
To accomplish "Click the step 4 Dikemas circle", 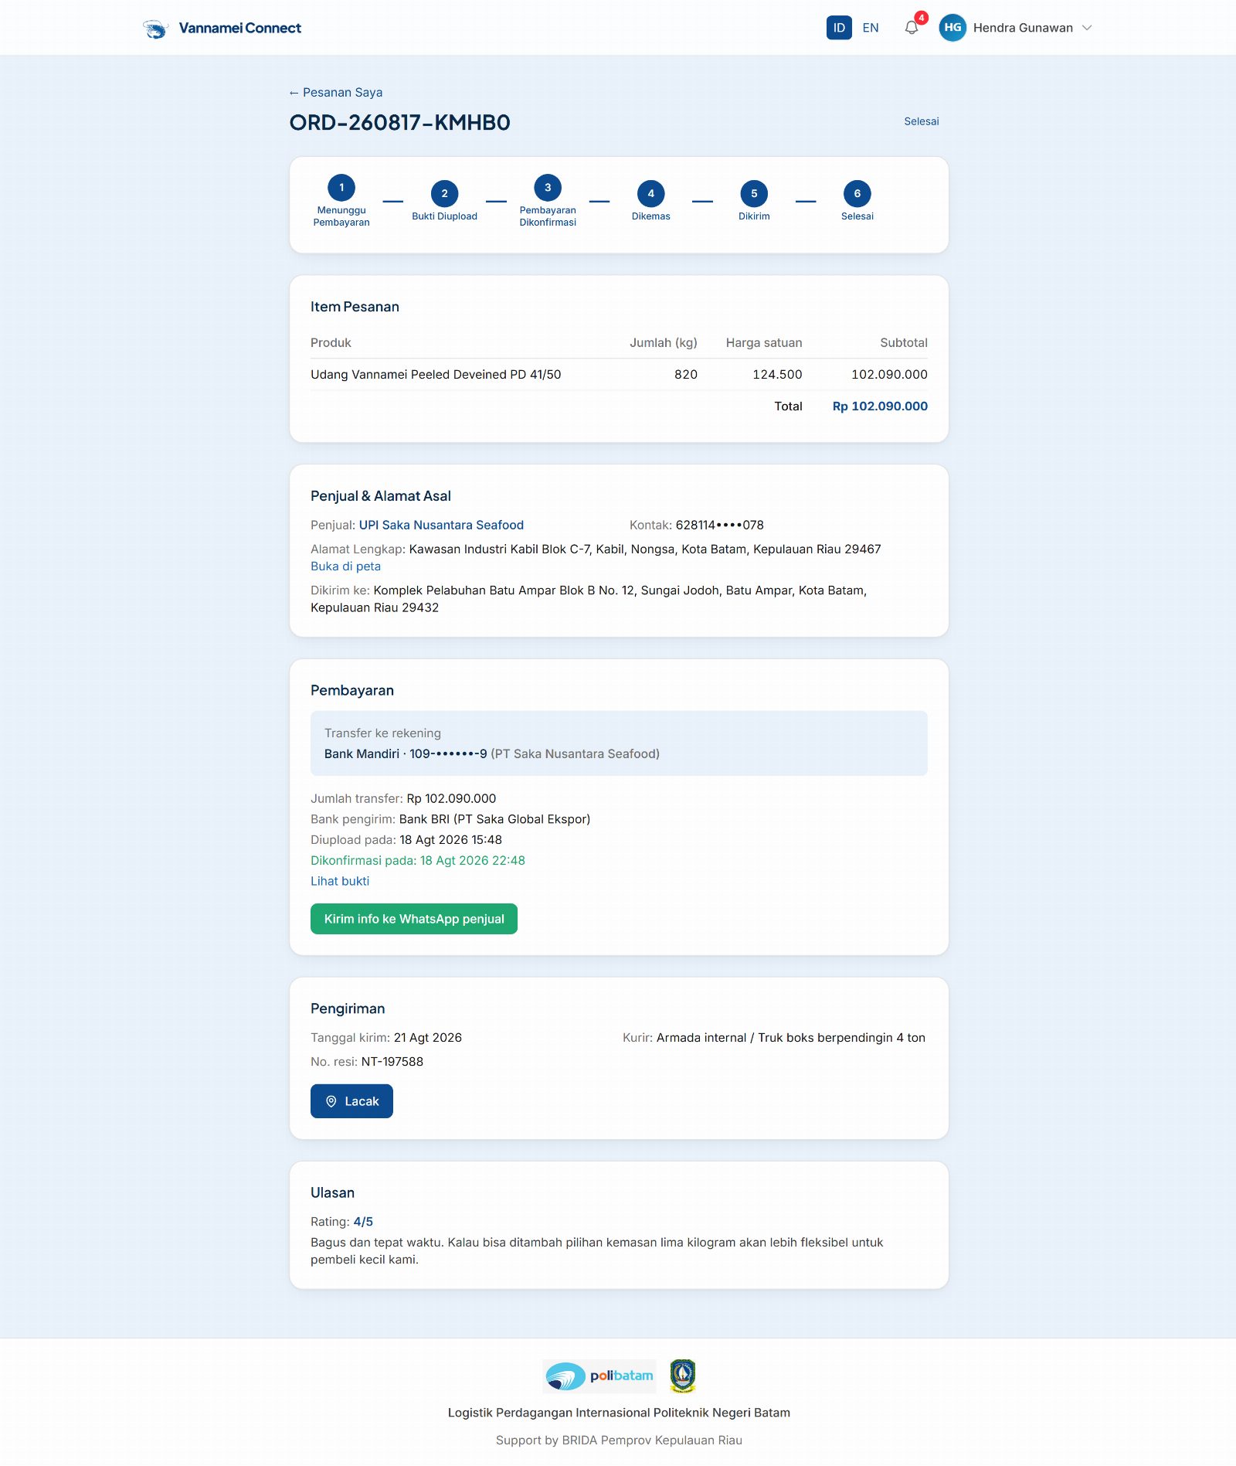I will (651, 194).
